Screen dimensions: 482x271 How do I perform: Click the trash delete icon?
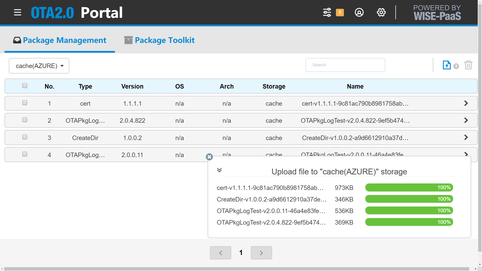point(468,65)
